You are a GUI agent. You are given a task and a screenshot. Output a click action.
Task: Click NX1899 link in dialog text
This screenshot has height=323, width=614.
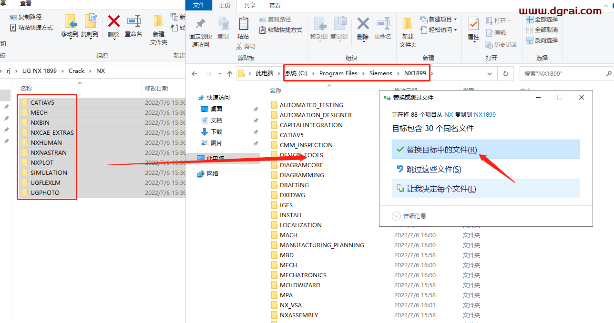point(485,115)
